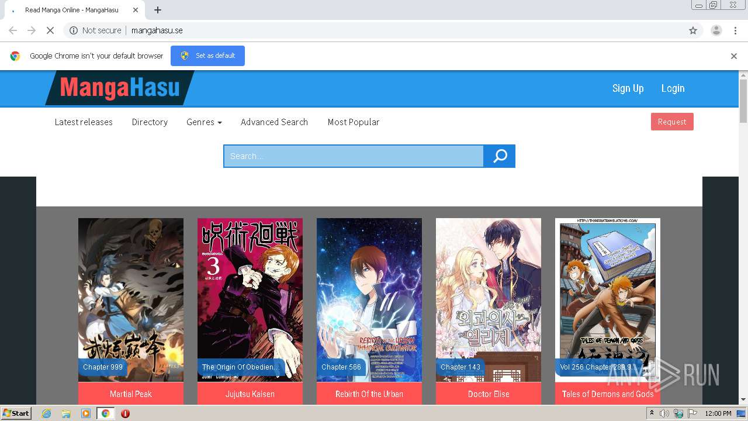This screenshot has width=748, height=421.
Task: Open Chapter 566 of Rebirth Urban
Action: pos(341,367)
